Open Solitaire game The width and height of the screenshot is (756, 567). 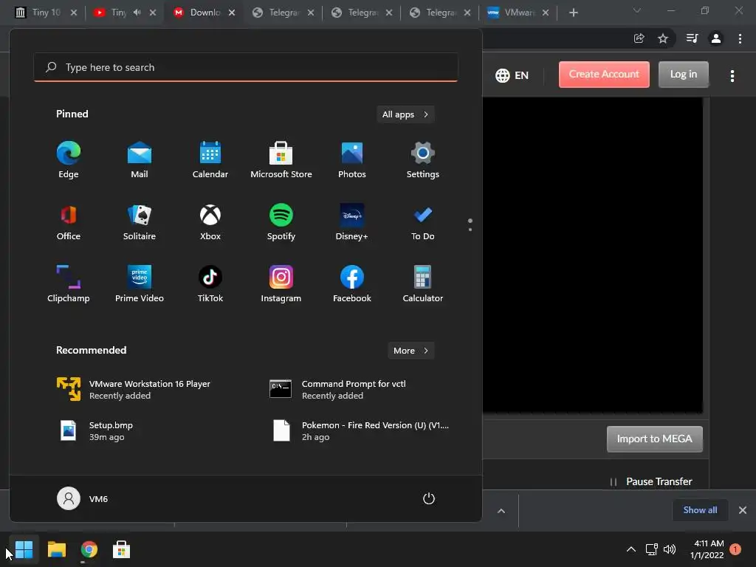[140, 222]
